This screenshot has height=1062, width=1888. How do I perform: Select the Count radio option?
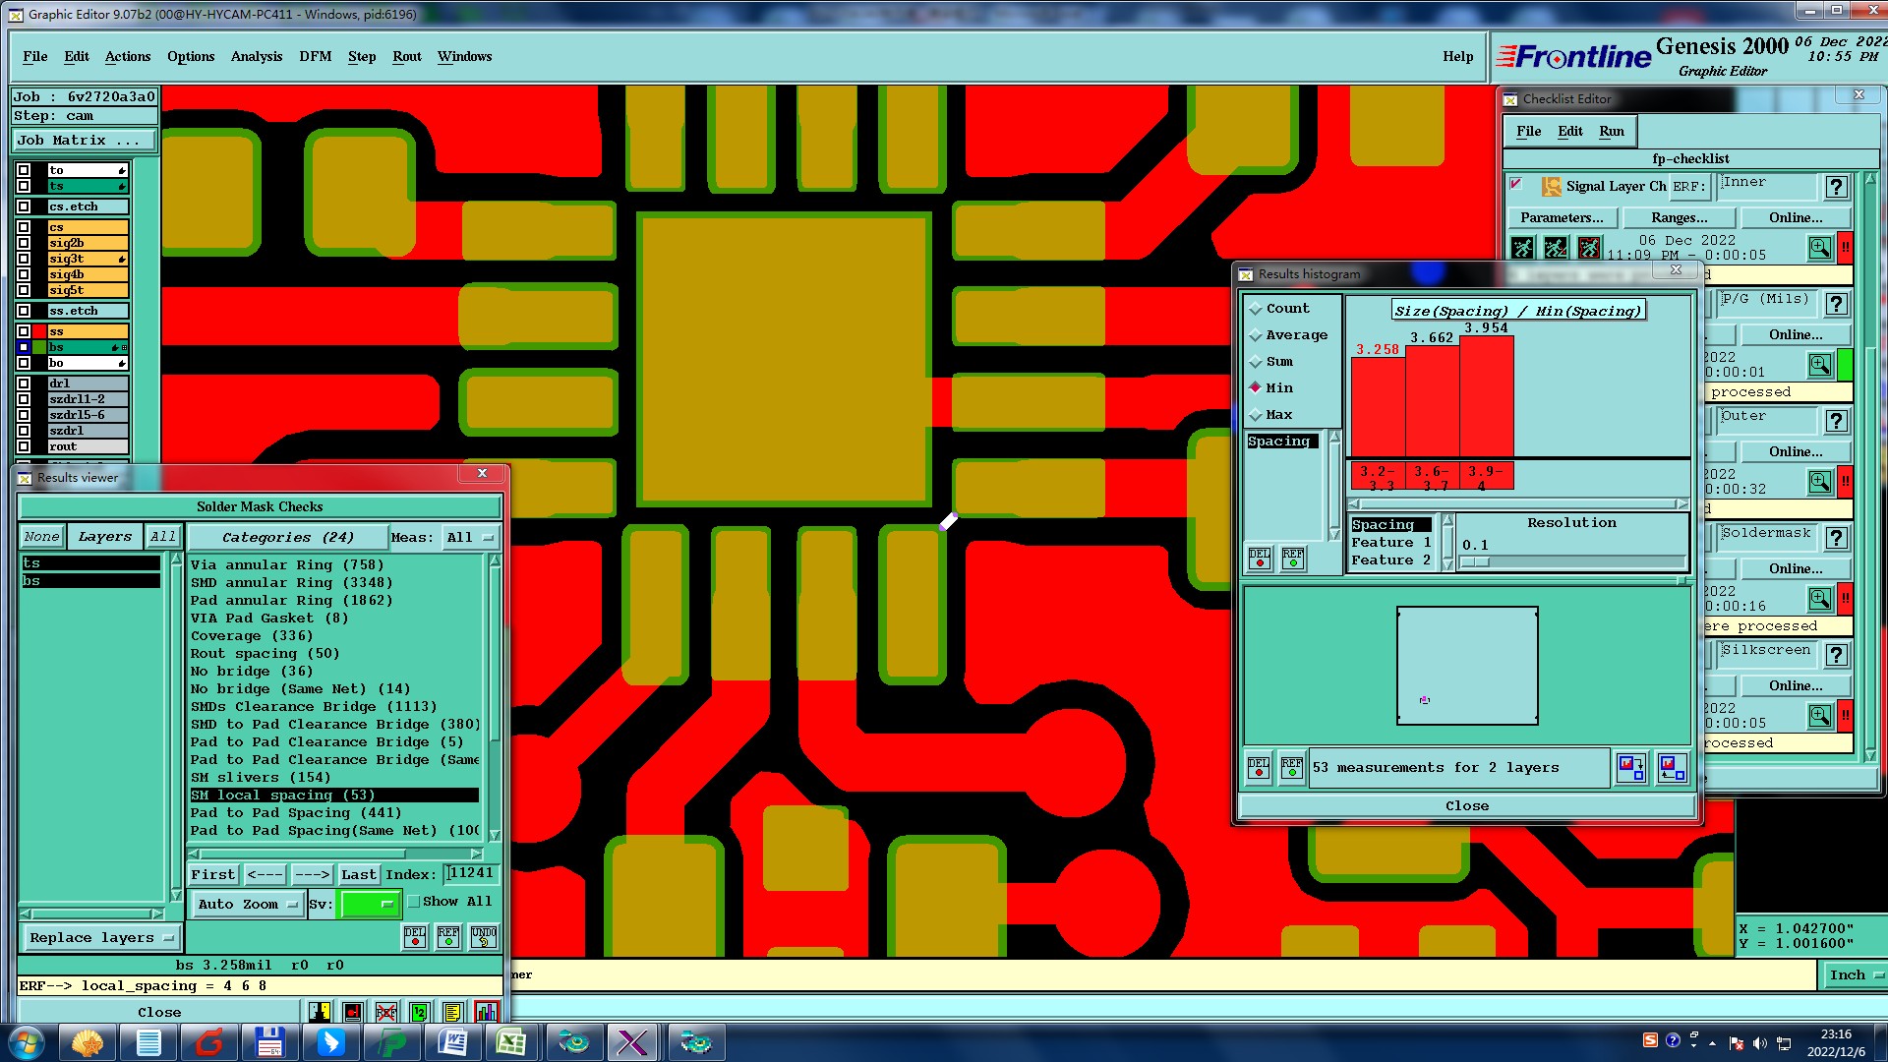tap(1256, 309)
